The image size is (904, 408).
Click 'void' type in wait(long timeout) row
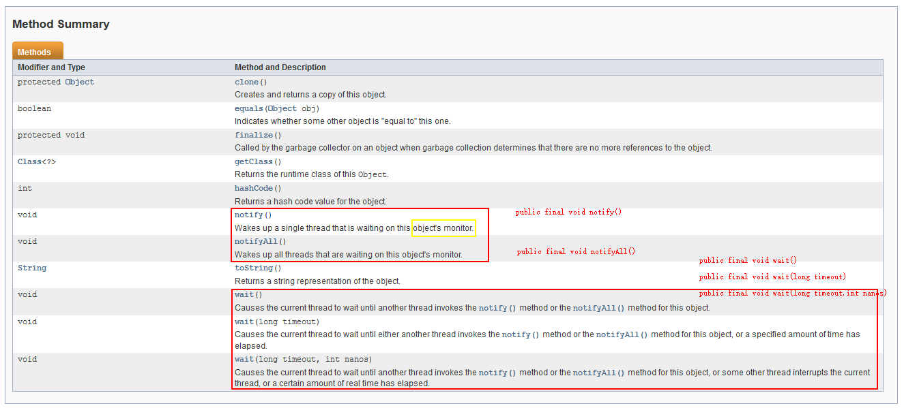coord(27,321)
